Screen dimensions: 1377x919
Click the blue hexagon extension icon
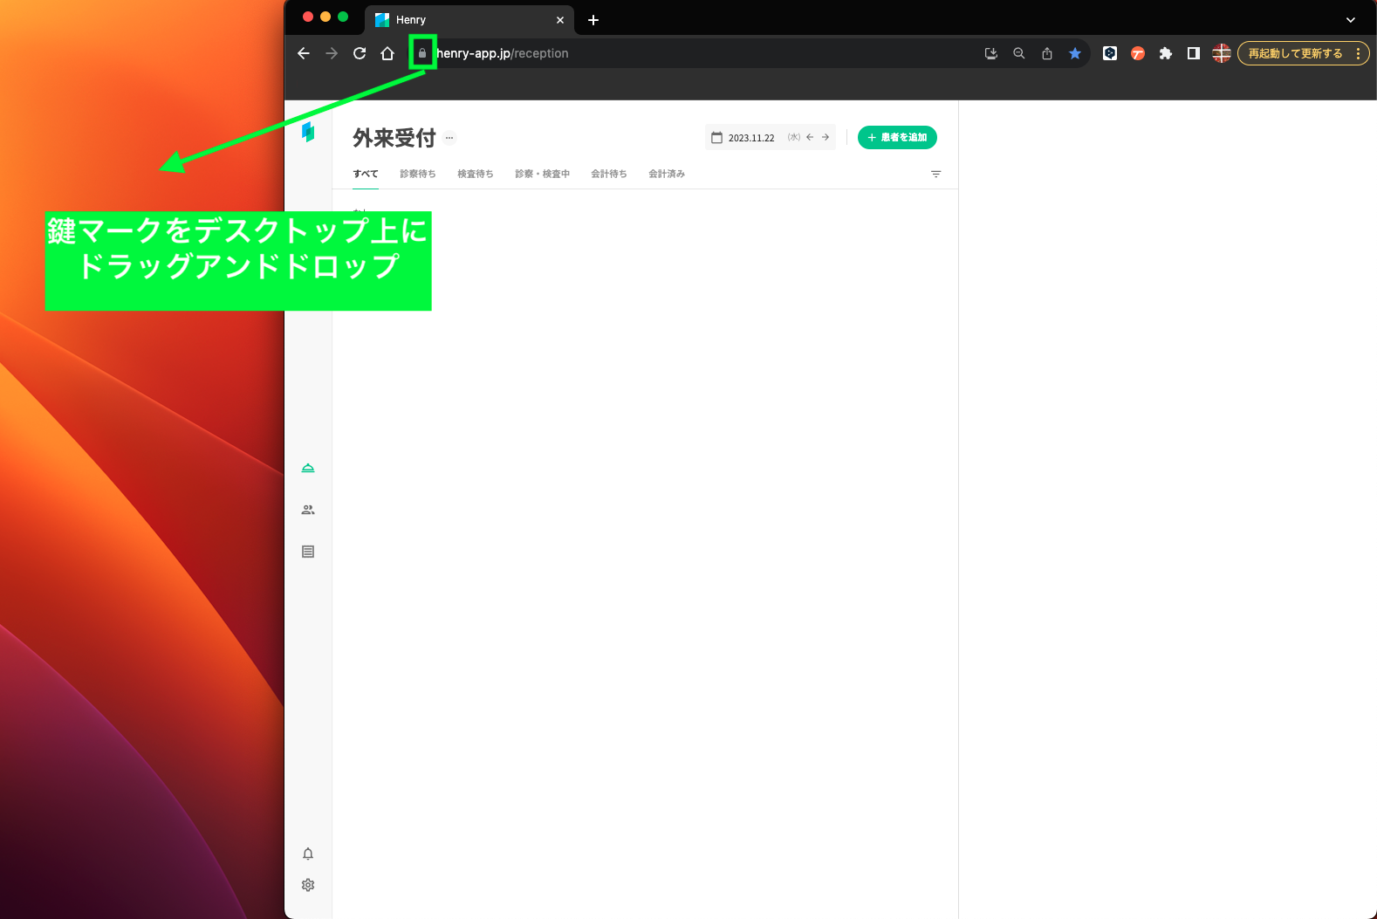[1110, 53]
